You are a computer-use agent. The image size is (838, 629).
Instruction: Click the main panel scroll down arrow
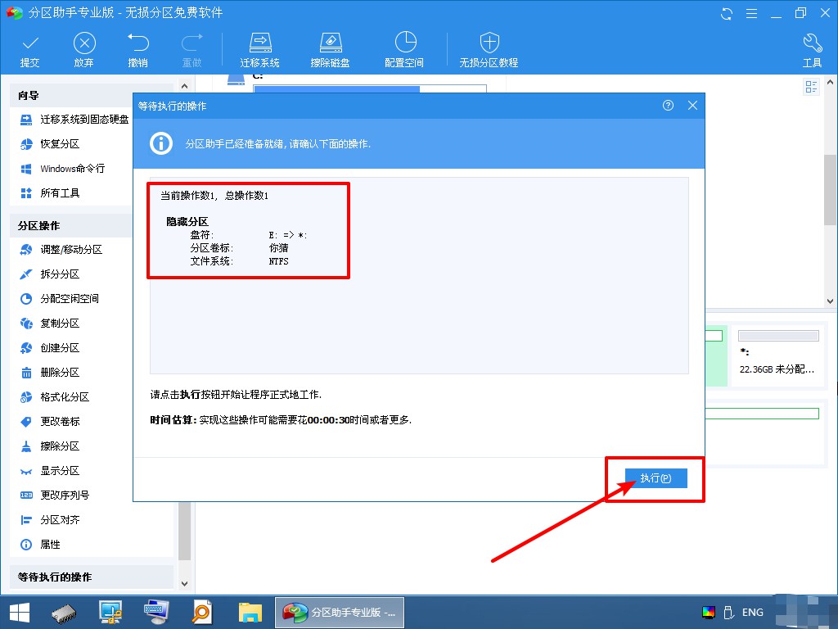click(x=830, y=301)
